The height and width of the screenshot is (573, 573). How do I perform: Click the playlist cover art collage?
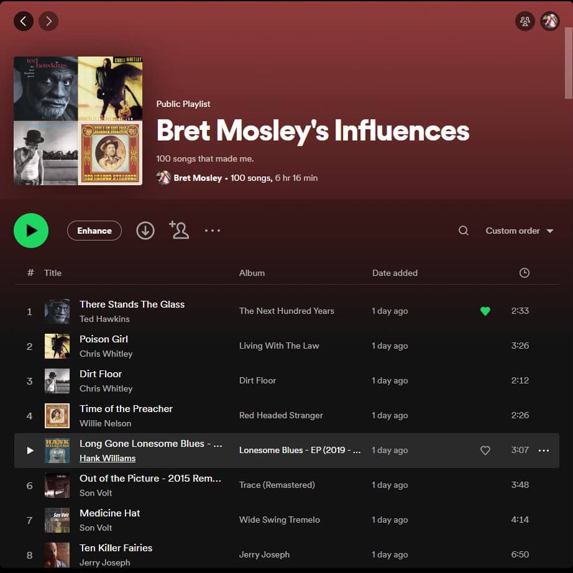pos(78,121)
